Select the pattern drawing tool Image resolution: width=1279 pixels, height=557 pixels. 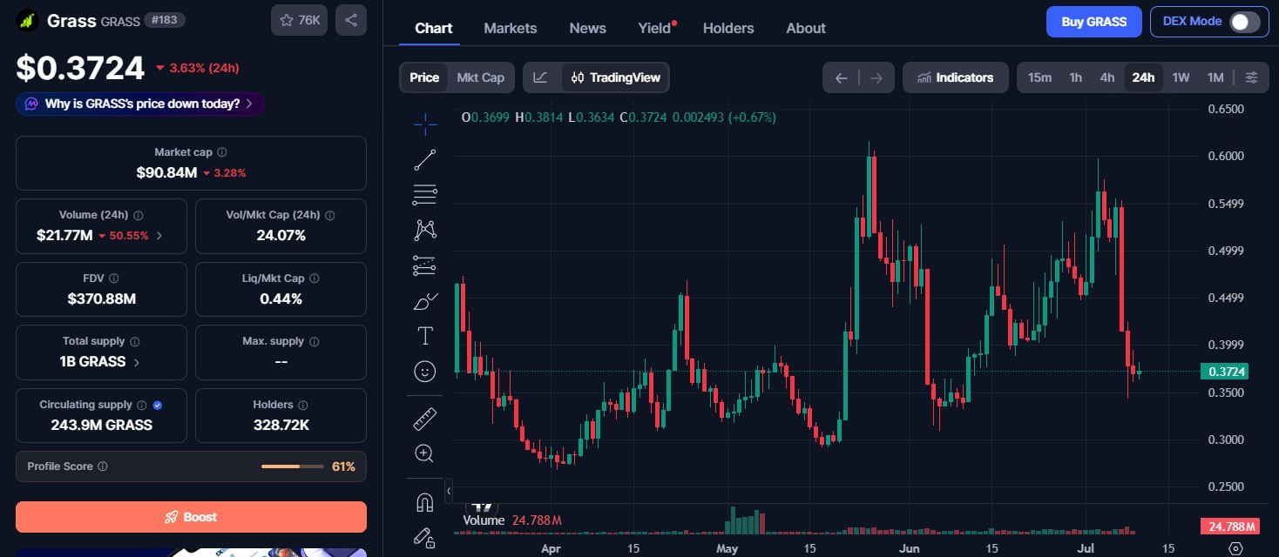(425, 230)
